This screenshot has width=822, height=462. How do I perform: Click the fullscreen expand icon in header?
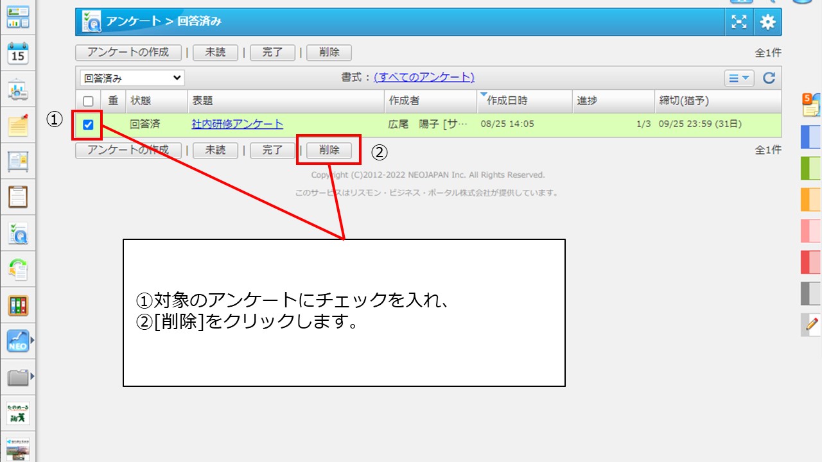pos(740,22)
